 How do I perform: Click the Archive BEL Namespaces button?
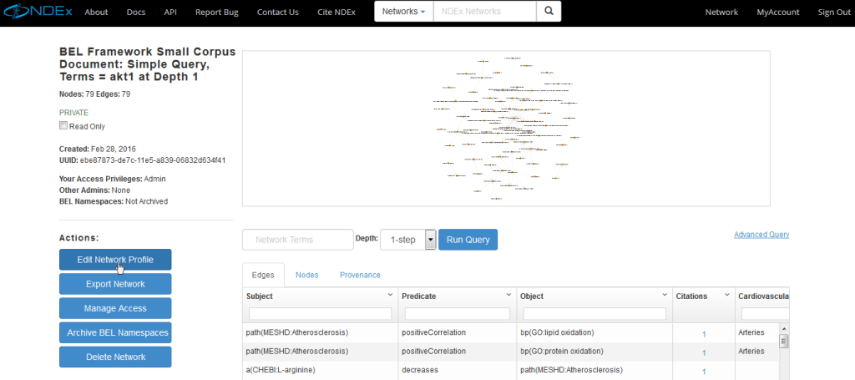115,332
